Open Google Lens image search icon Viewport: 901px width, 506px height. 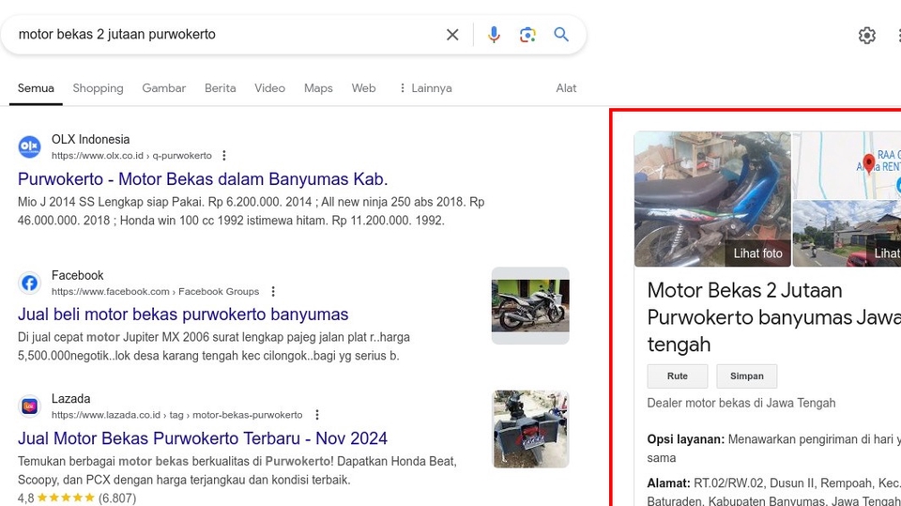pyautogui.click(x=527, y=35)
